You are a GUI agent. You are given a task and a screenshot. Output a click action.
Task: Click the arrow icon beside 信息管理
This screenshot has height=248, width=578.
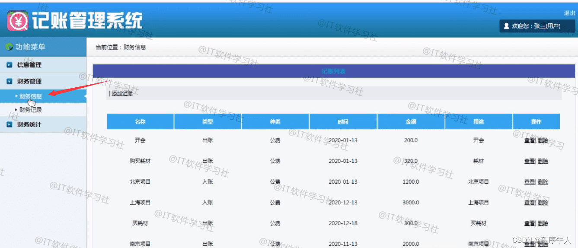click(9, 65)
